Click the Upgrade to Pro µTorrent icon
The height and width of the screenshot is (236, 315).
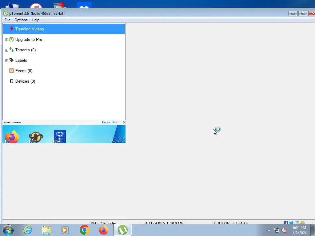pyautogui.click(x=11, y=39)
